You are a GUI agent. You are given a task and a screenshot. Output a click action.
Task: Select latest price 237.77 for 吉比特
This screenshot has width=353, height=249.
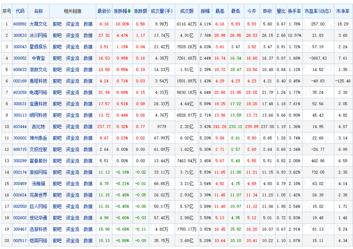[104, 126]
